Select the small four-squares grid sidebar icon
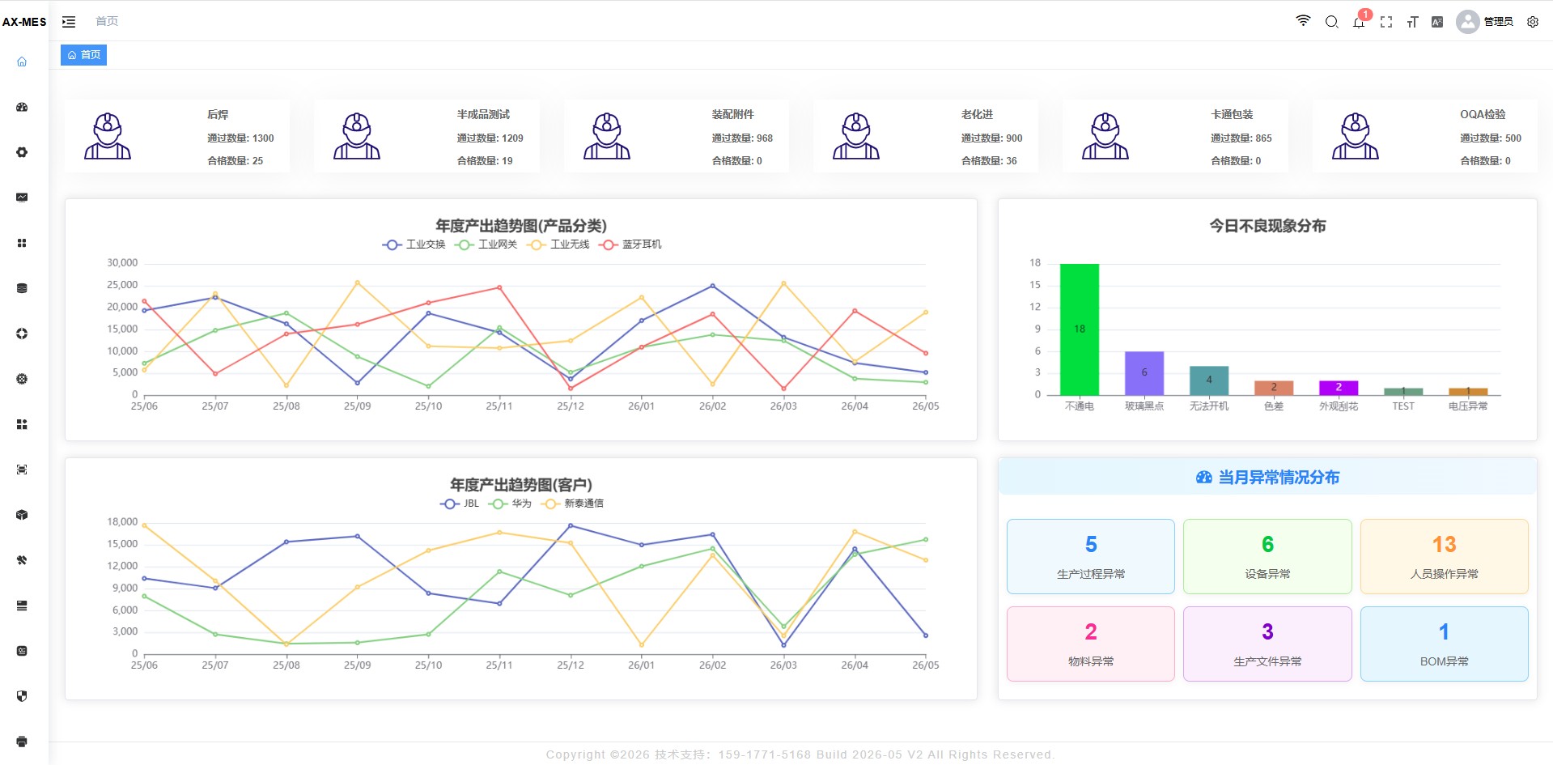Image resolution: width=1553 pixels, height=765 pixels. [22, 243]
